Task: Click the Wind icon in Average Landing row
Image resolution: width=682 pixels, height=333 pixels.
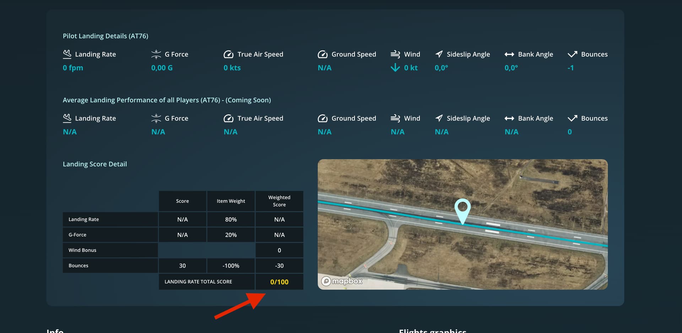Action: point(395,118)
